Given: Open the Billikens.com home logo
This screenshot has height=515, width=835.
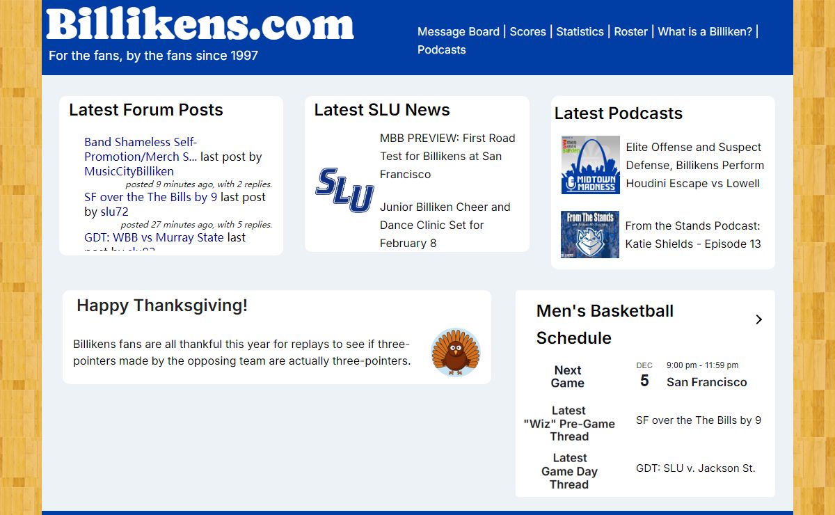Looking at the screenshot, I should click(x=200, y=24).
